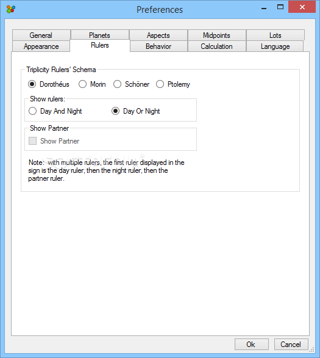Select the Rulers tab
The width and height of the screenshot is (320, 358).
point(100,45)
